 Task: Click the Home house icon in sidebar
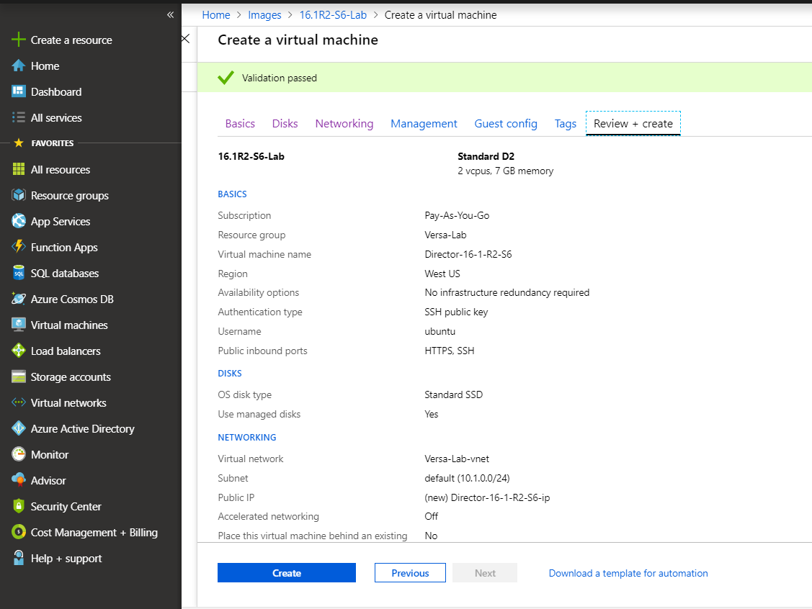click(x=19, y=66)
